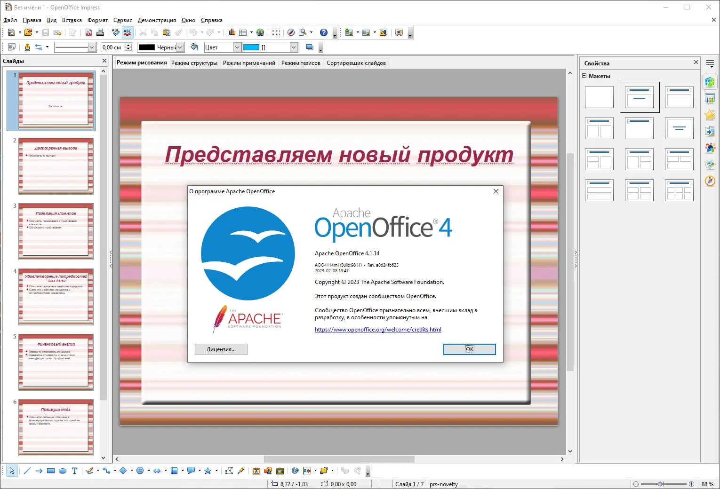This screenshot has width=720, height=489.
Task: Toggle the Shadow button
Action: [310, 47]
